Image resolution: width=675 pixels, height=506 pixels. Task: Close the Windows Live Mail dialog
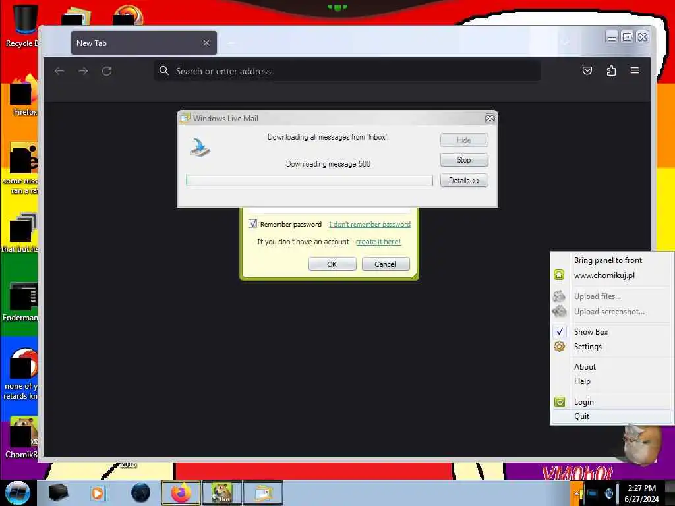click(490, 119)
